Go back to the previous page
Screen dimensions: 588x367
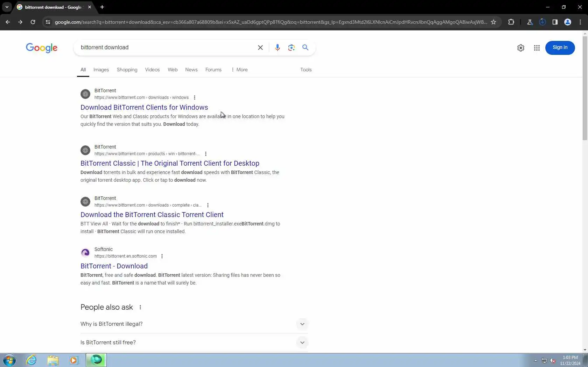tap(8, 22)
